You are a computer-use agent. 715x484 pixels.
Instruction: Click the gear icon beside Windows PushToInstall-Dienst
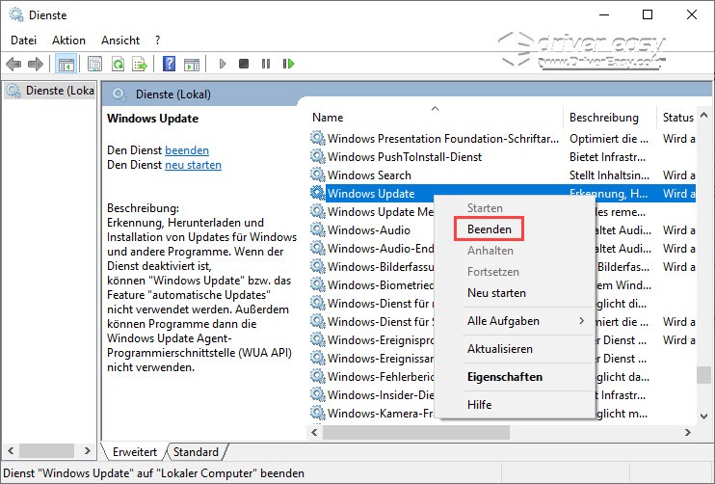tap(317, 156)
